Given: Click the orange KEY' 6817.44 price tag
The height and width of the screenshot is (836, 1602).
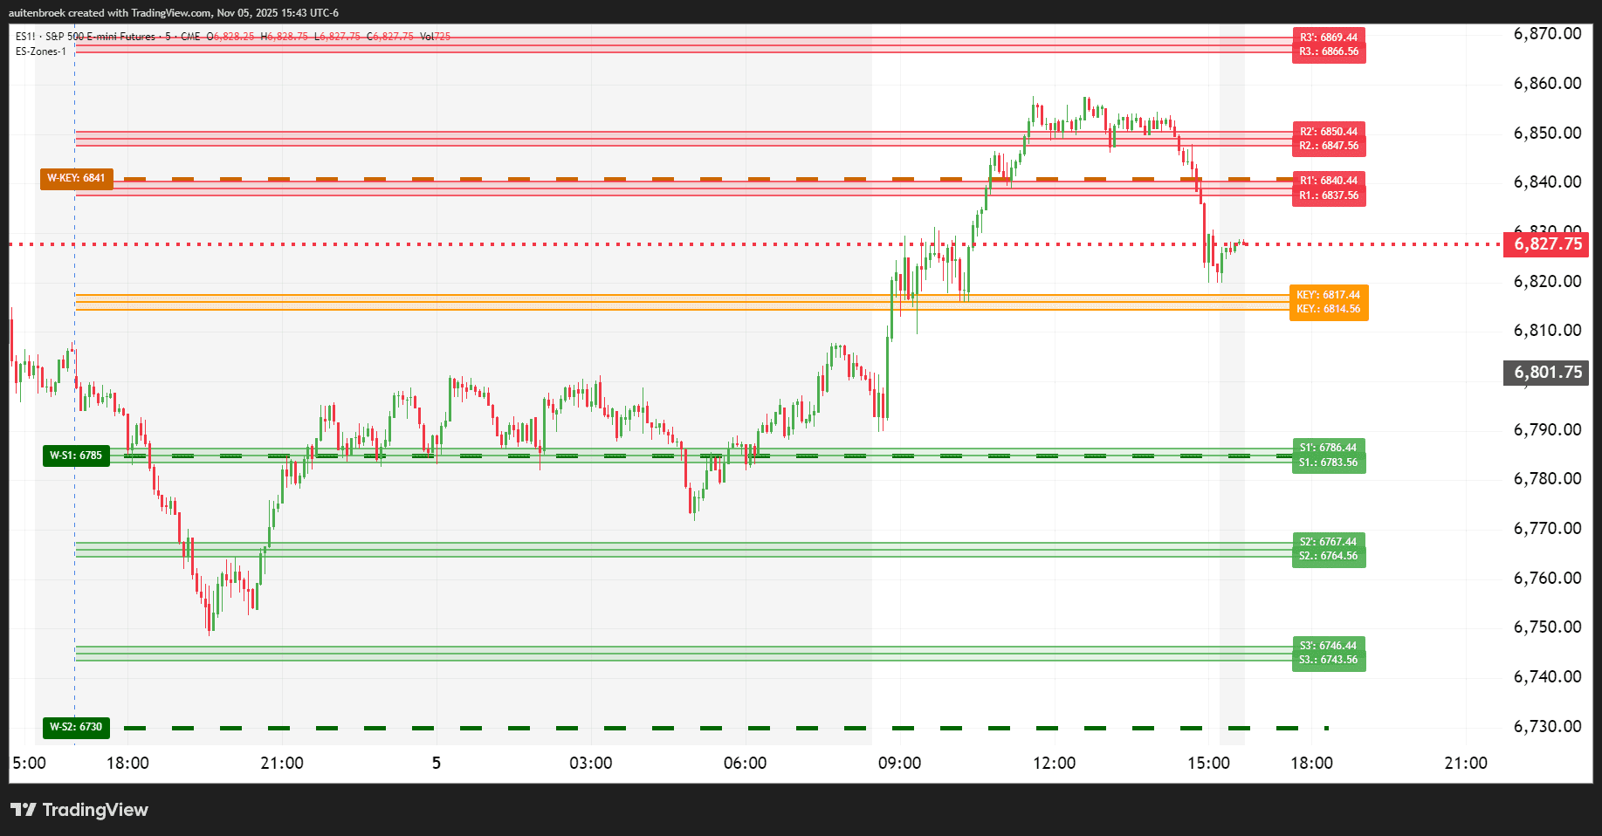Looking at the screenshot, I should 1328,295.
